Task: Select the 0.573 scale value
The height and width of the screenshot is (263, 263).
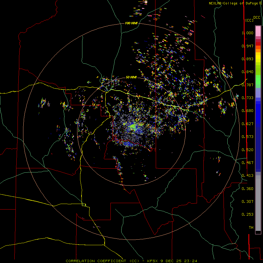Action: tap(248, 137)
